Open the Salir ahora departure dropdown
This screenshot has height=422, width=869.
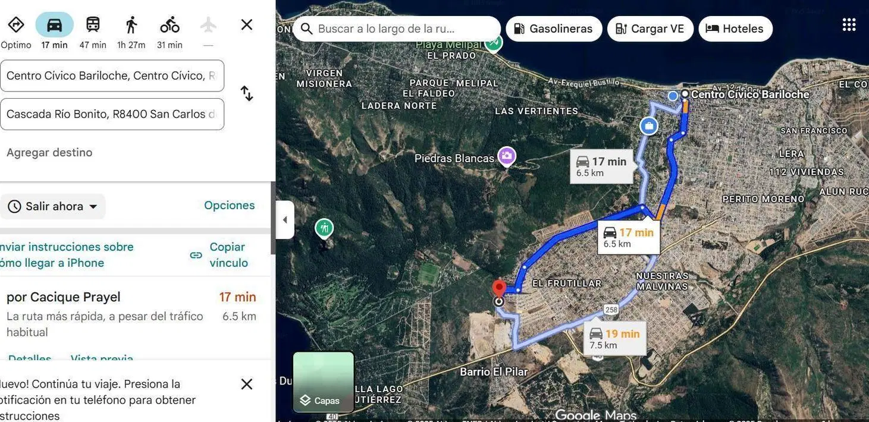pyautogui.click(x=53, y=206)
